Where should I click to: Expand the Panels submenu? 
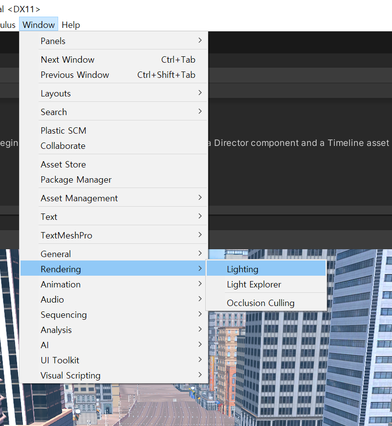tap(114, 41)
